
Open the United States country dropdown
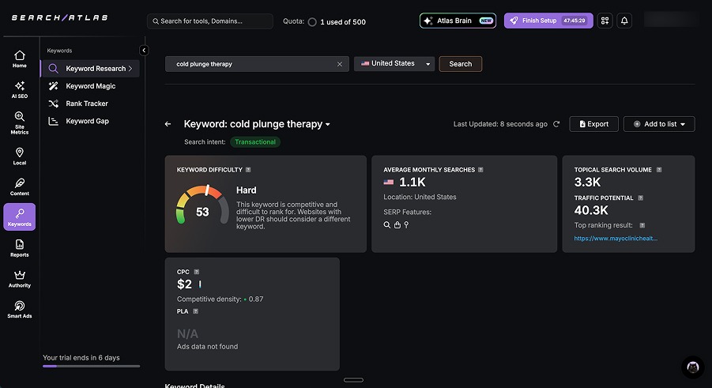tap(394, 63)
